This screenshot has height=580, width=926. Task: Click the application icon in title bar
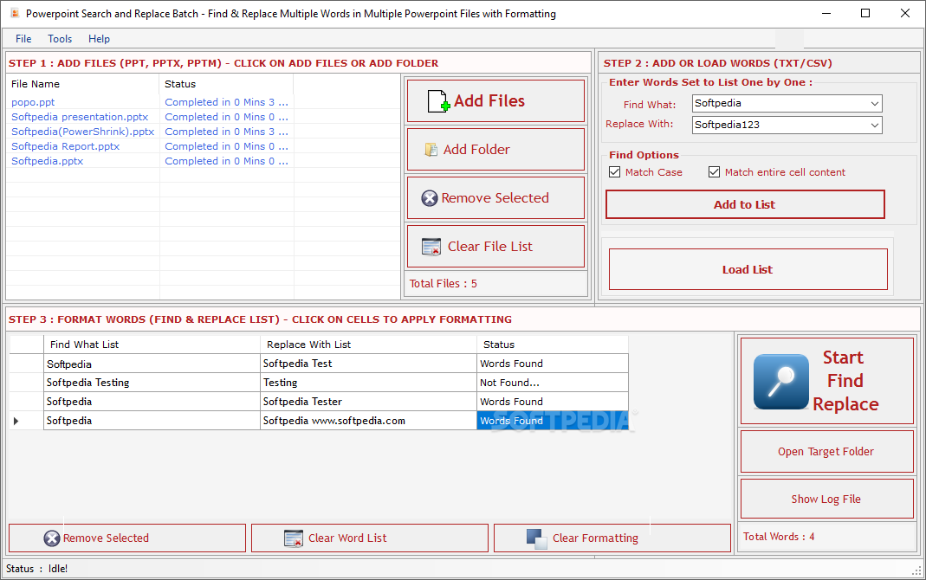click(15, 13)
